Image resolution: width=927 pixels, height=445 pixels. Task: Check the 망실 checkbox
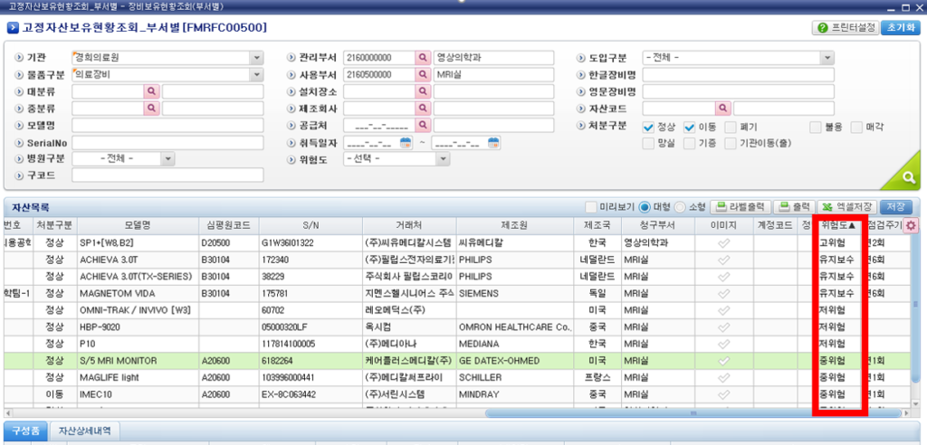pyautogui.click(x=648, y=143)
